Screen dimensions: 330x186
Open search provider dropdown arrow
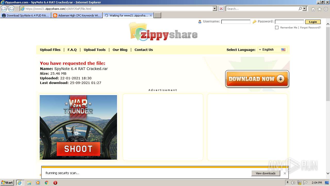(x=305, y=9)
